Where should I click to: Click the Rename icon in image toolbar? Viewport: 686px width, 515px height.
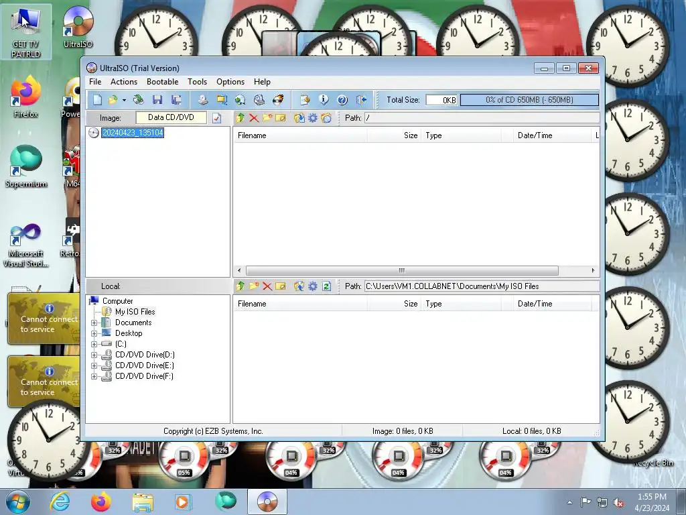point(281,118)
